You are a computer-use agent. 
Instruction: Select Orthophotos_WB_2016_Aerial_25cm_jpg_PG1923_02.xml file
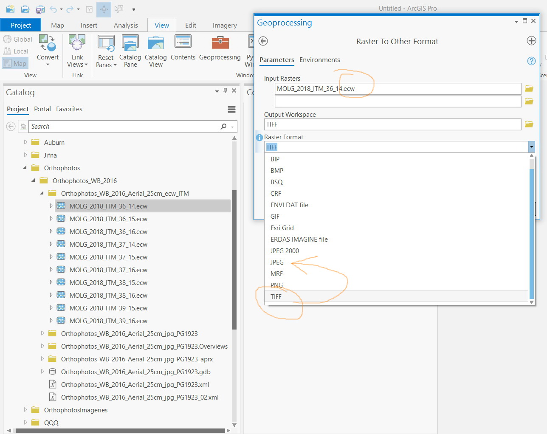pos(140,397)
